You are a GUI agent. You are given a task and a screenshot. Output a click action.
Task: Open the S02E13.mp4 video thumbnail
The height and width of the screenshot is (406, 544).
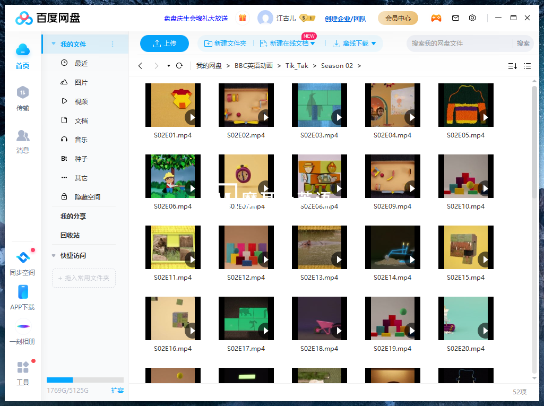point(319,247)
